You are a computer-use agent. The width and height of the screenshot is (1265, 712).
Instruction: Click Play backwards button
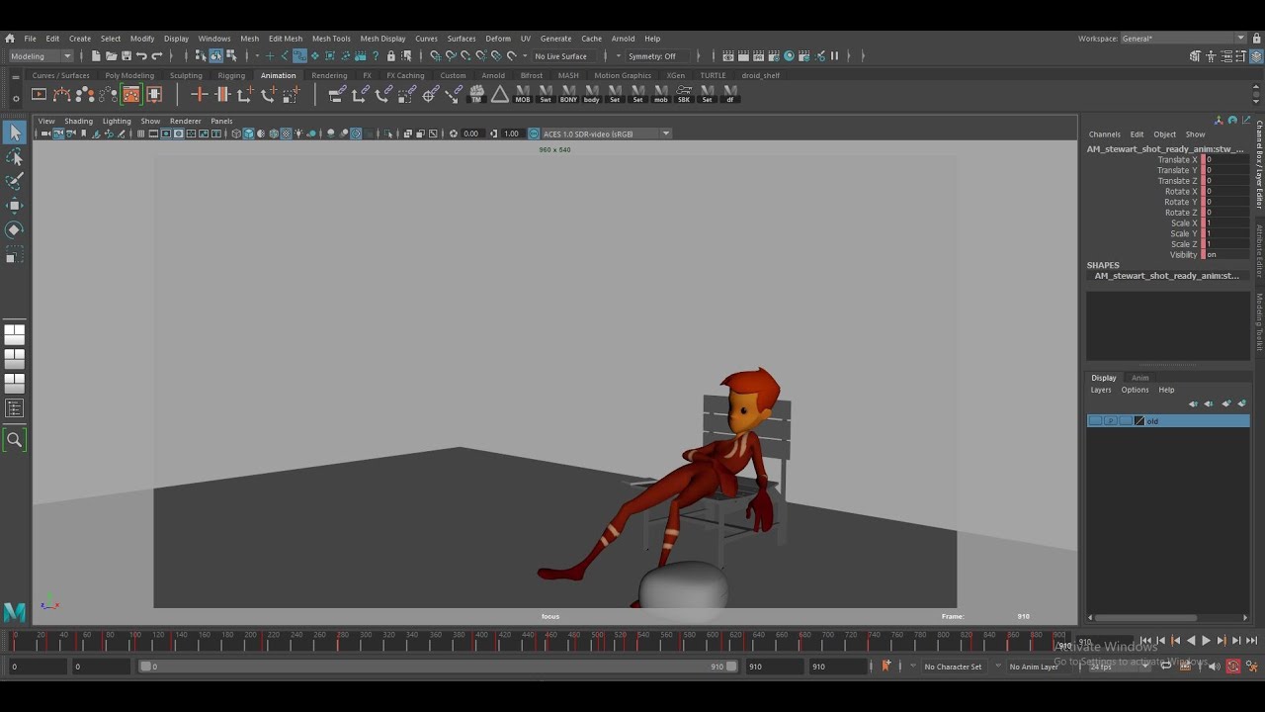(1191, 641)
